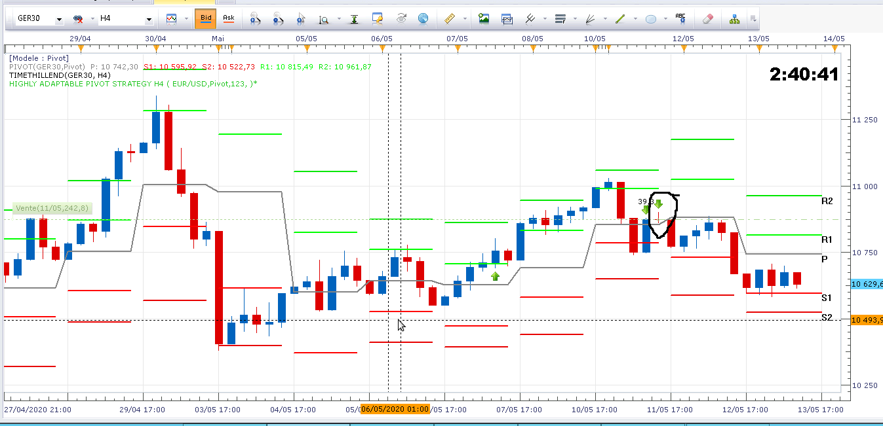This screenshot has height=426, width=883.
Task: Click the 2:40:41 countdown timer
Action: tap(804, 75)
